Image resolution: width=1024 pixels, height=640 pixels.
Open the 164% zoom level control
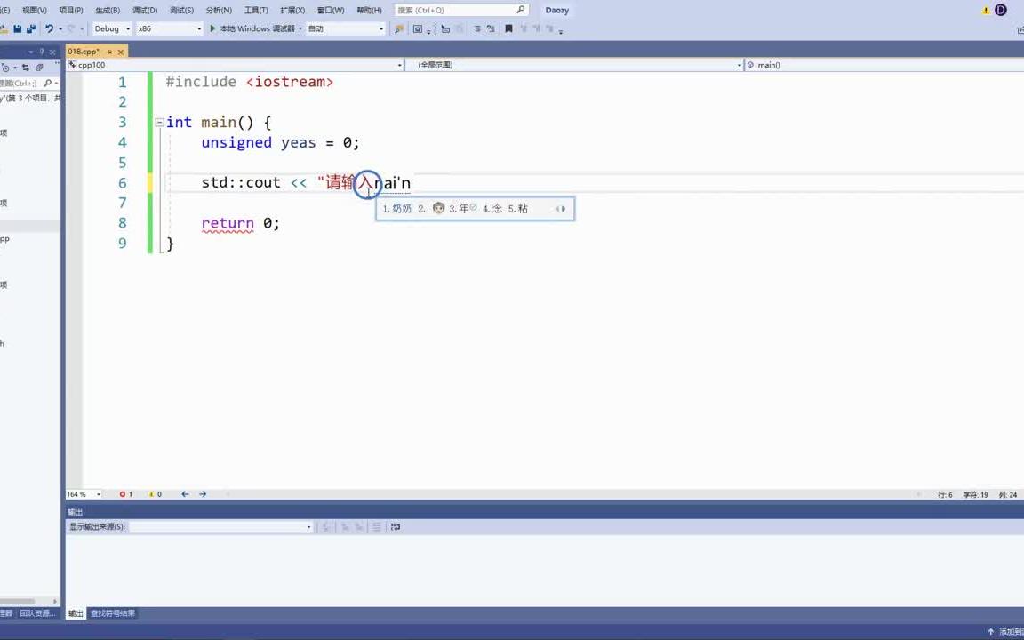[x=81, y=494]
